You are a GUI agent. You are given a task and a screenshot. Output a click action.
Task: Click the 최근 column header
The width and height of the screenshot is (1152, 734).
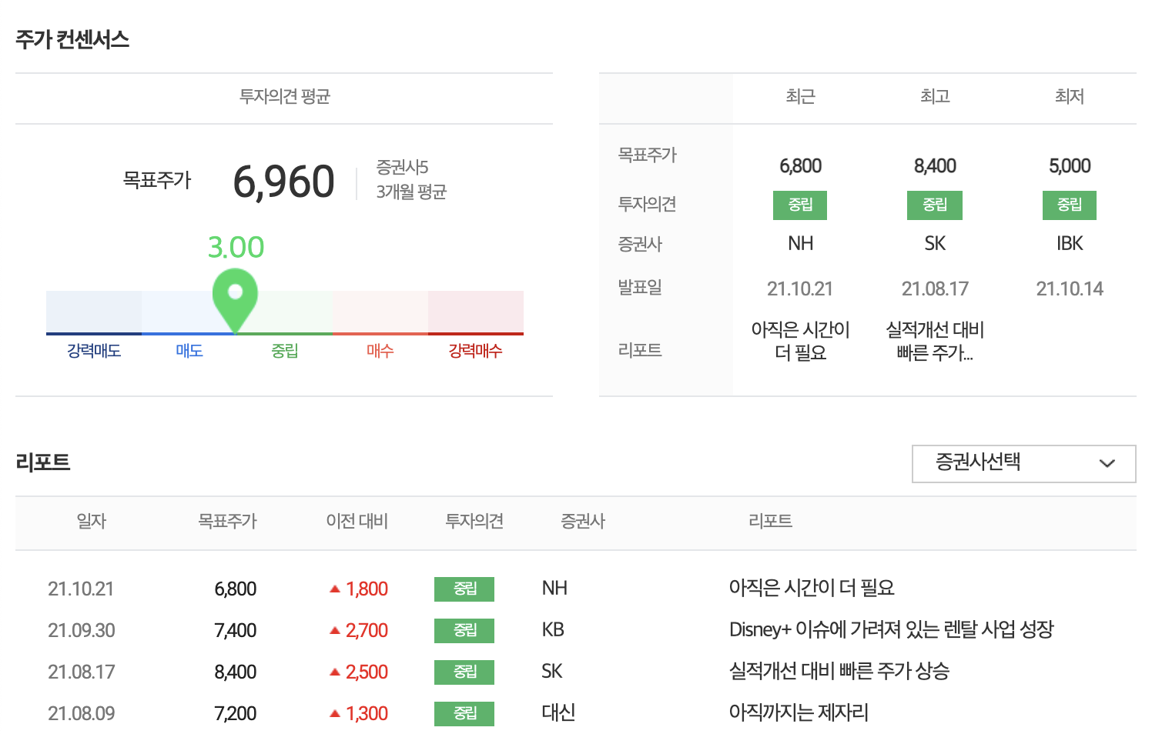coord(800,97)
